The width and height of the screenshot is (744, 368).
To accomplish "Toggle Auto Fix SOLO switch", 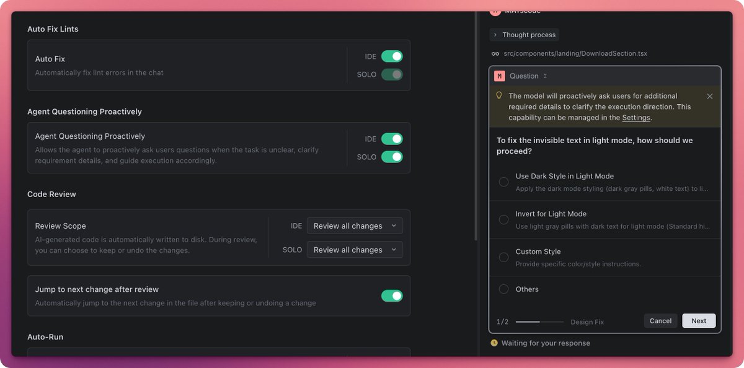I will tap(392, 74).
